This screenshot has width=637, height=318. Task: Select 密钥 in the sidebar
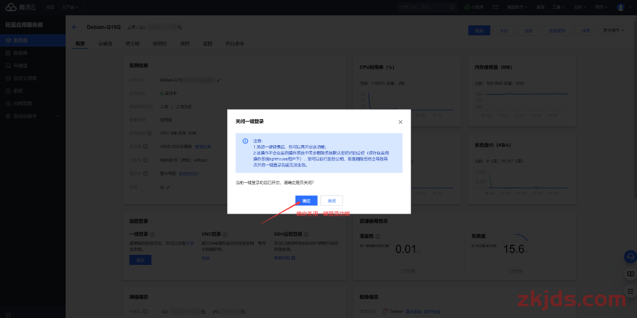[x=33, y=91]
